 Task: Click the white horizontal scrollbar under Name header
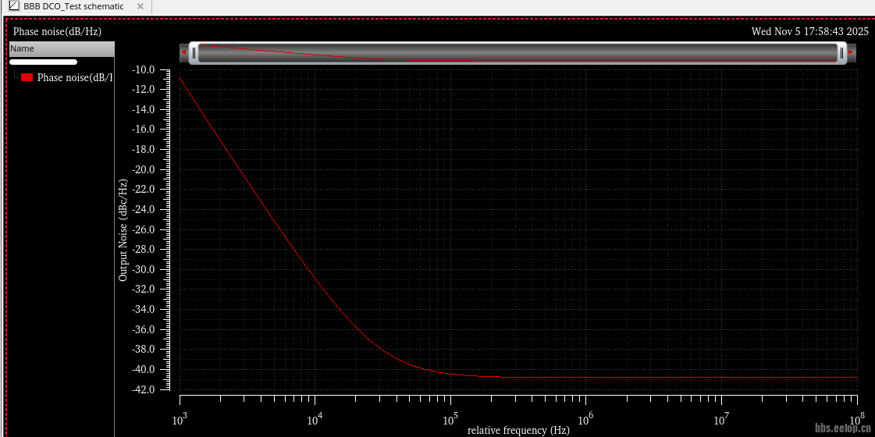pos(43,62)
